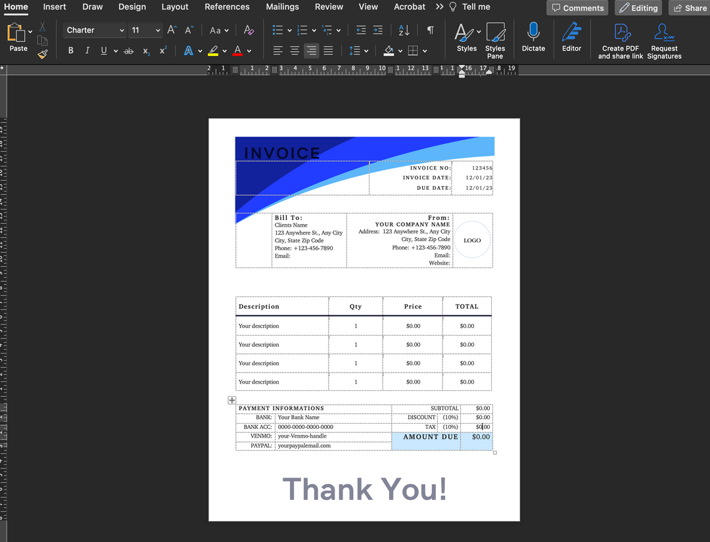The image size is (710, 542).
Task: Toggle strikethrough on selected text
Action: (x=128, y=50)
